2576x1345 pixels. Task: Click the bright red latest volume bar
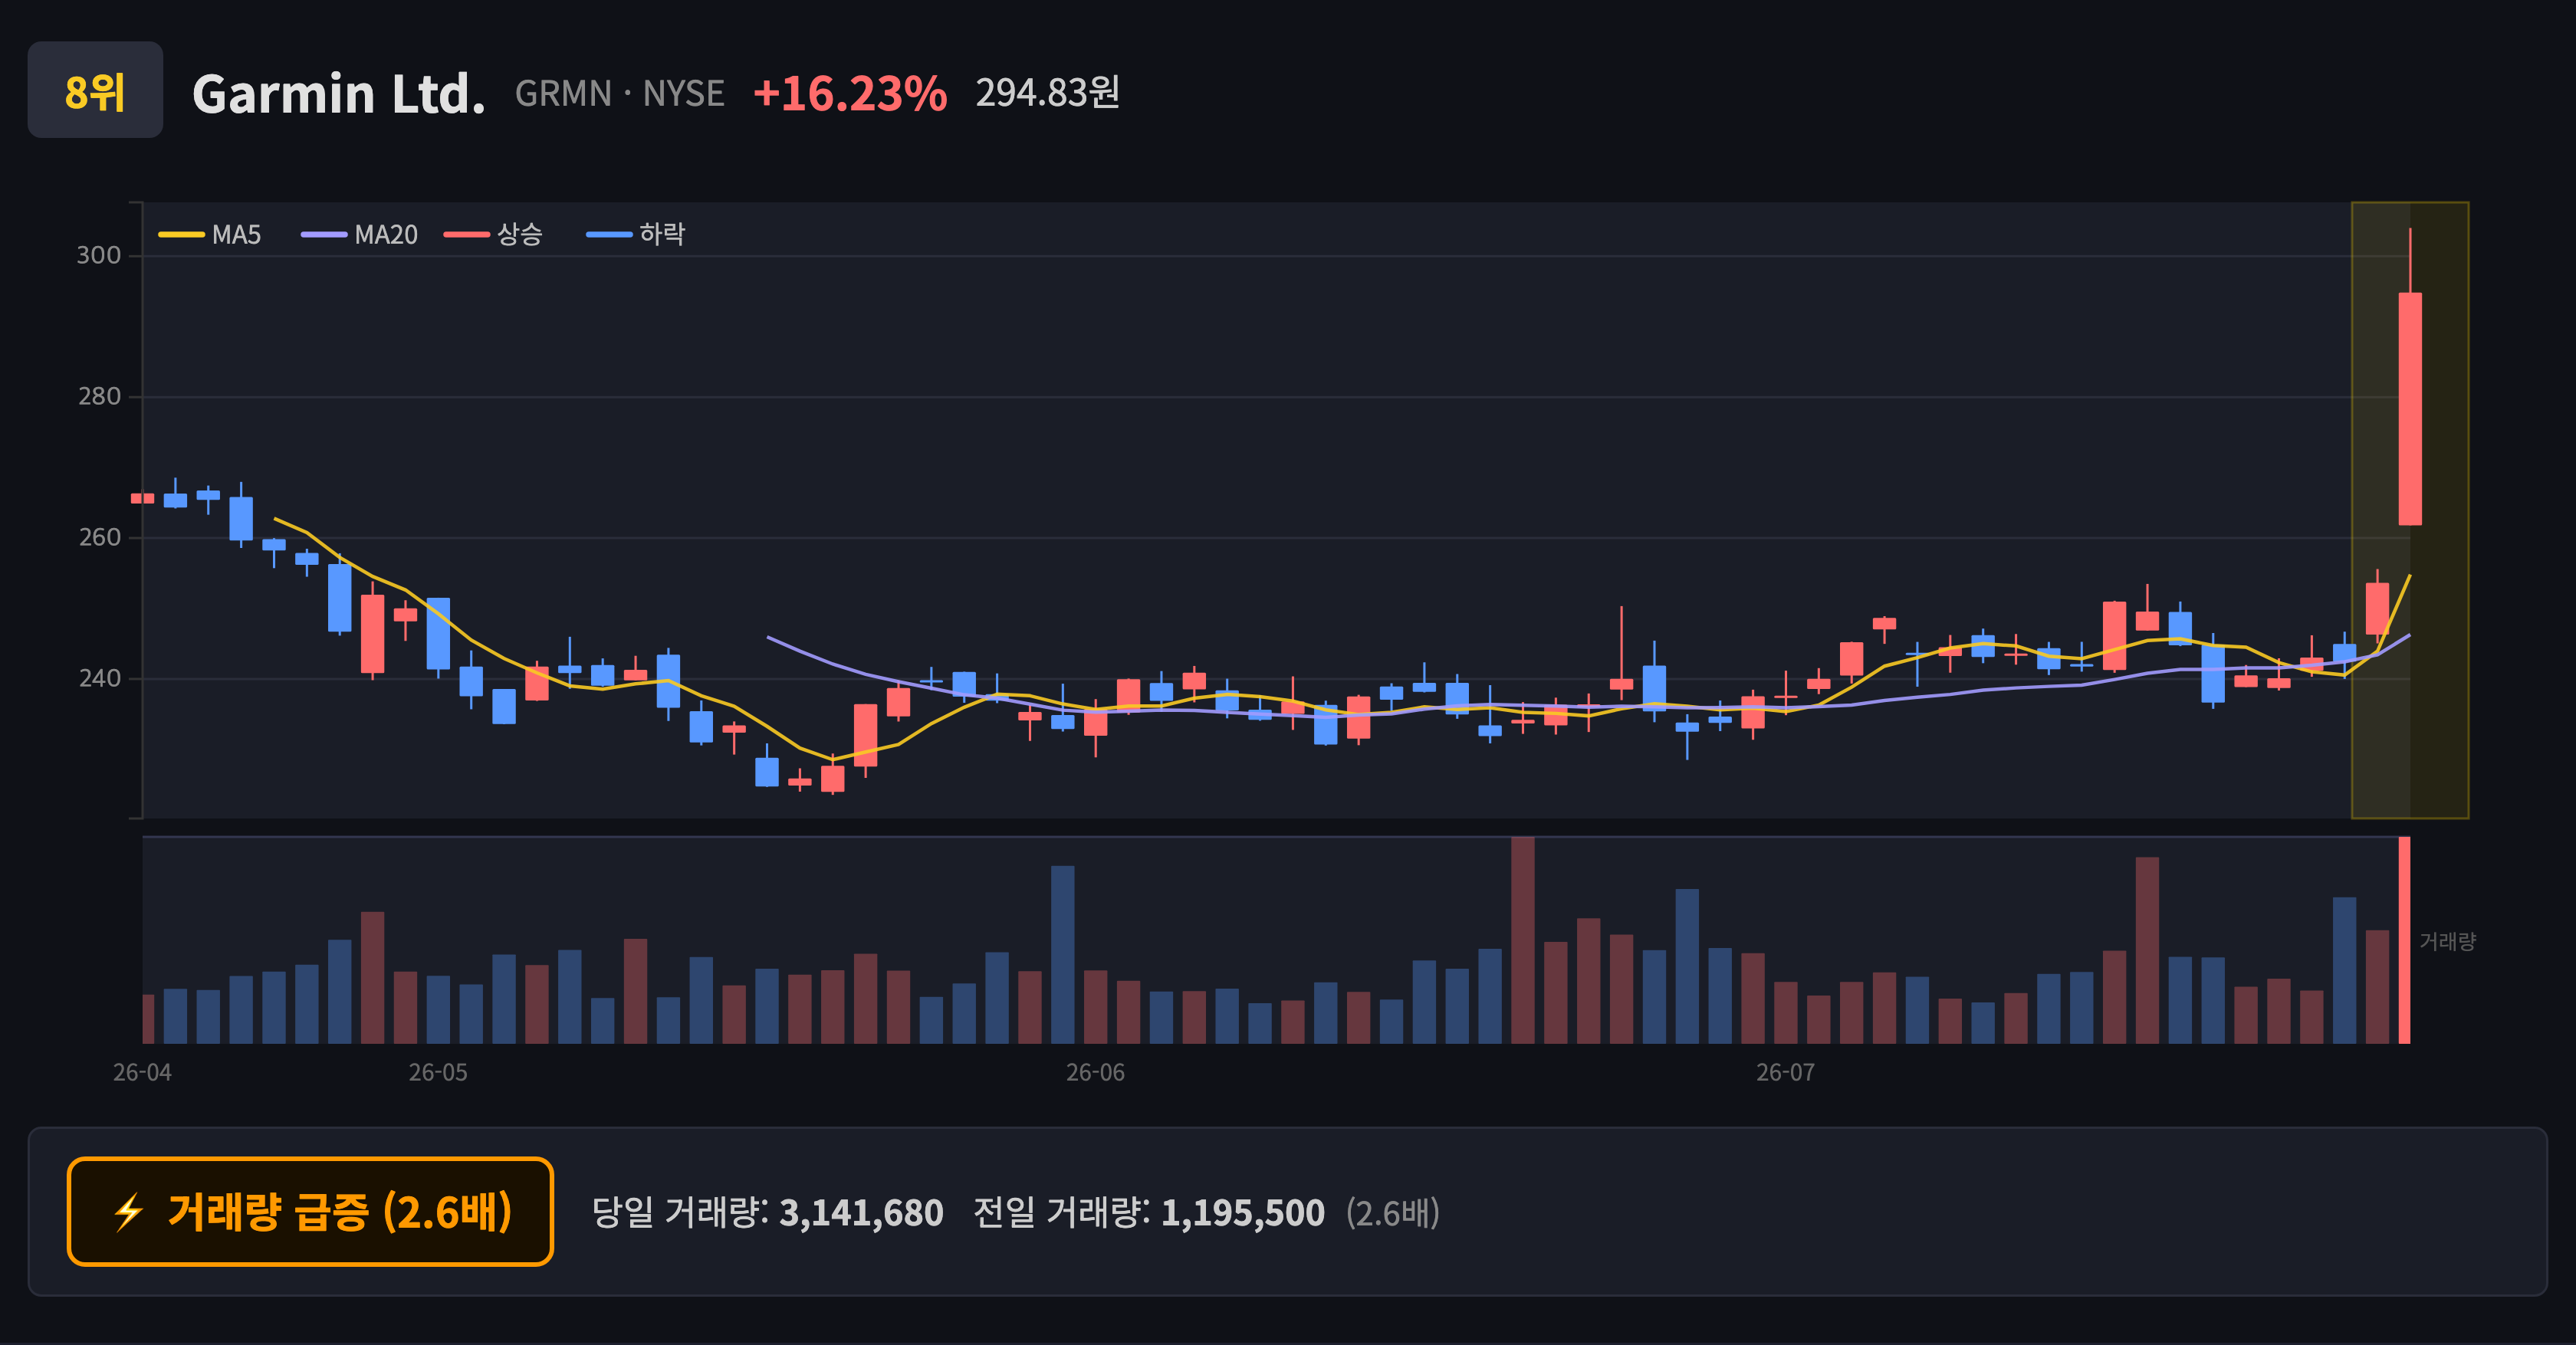pos(2404,940)
